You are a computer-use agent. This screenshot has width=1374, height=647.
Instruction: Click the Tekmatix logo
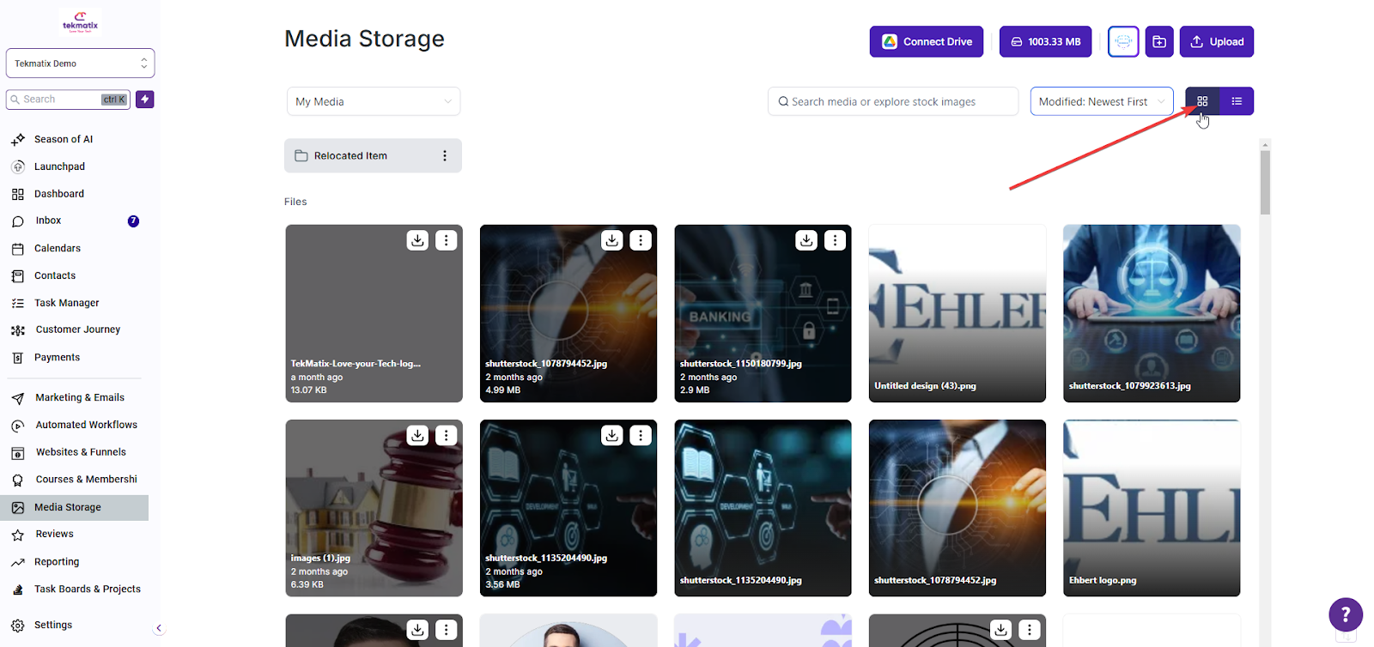click(81, 21)
